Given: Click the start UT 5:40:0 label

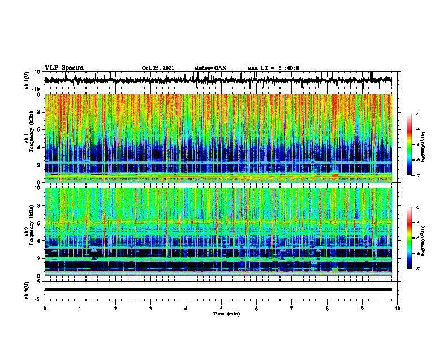Looking at the screenshot, I should [x=273, y=68].
